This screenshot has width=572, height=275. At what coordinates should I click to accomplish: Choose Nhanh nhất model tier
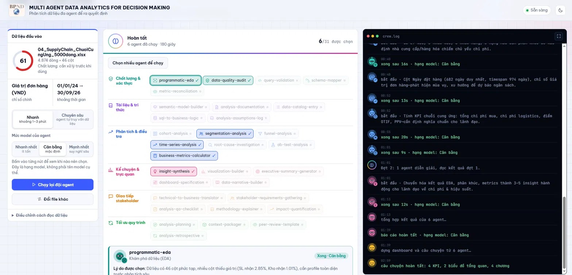coord(26,149)
